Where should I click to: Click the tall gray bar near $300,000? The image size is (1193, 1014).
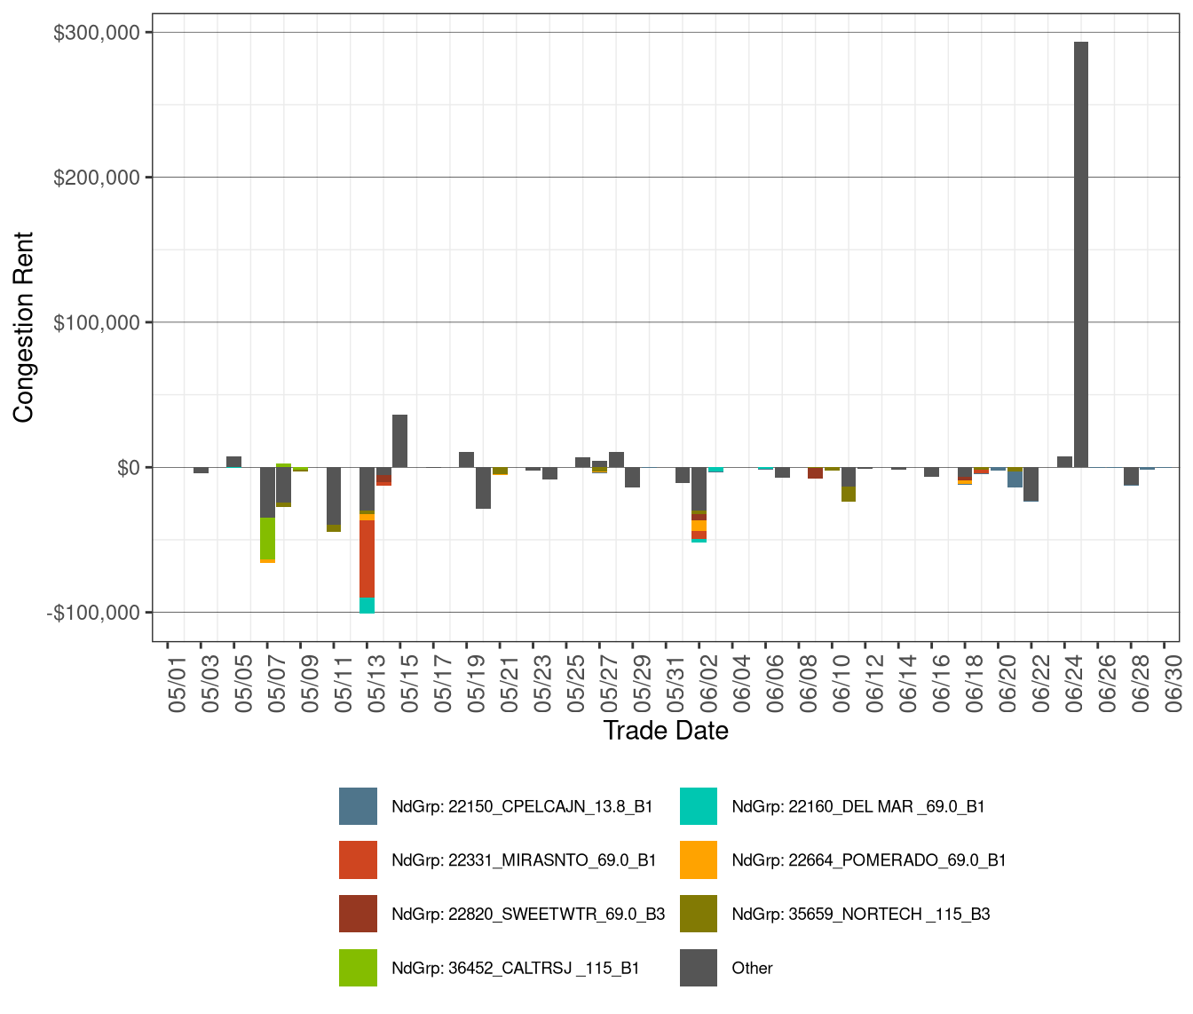tap(1081, 254)
